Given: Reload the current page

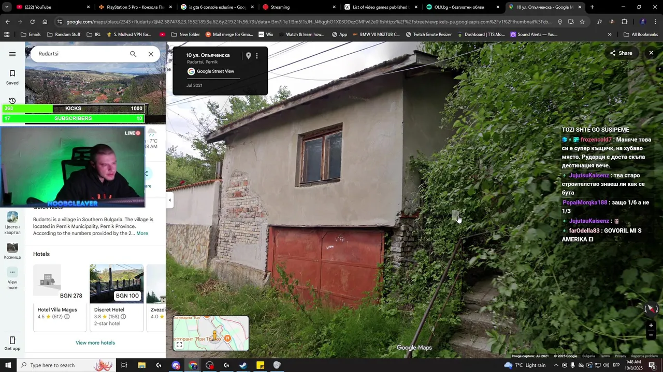Looking at the screenshot, I should (x=32, y=22).
